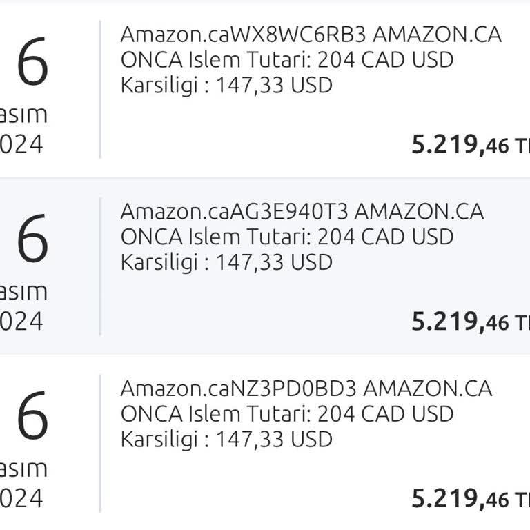Select day number 6 beside WX8WC6RB3 transaction
The width and height of the screenshot is (530, 530).
[32, 63]
